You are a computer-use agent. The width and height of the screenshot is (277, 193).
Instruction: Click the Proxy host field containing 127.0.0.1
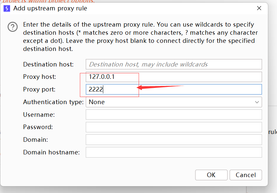pyautogui.click(x=174, y=77)
